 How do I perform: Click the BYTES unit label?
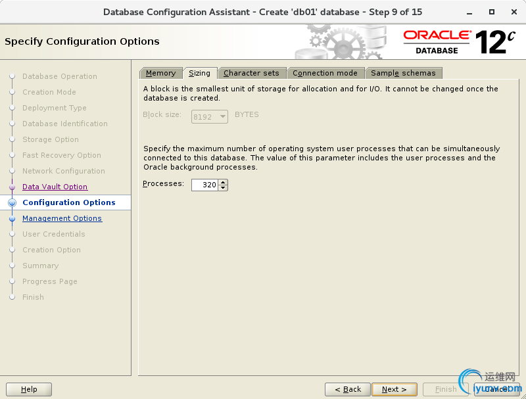pos(247,114)
